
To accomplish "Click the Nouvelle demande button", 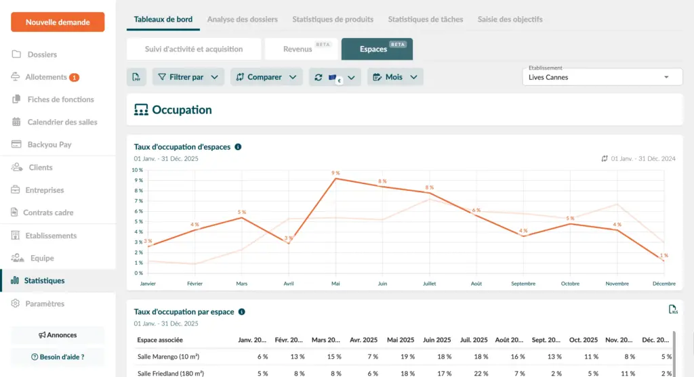I will pyautogui.click(x=58, y=22).
